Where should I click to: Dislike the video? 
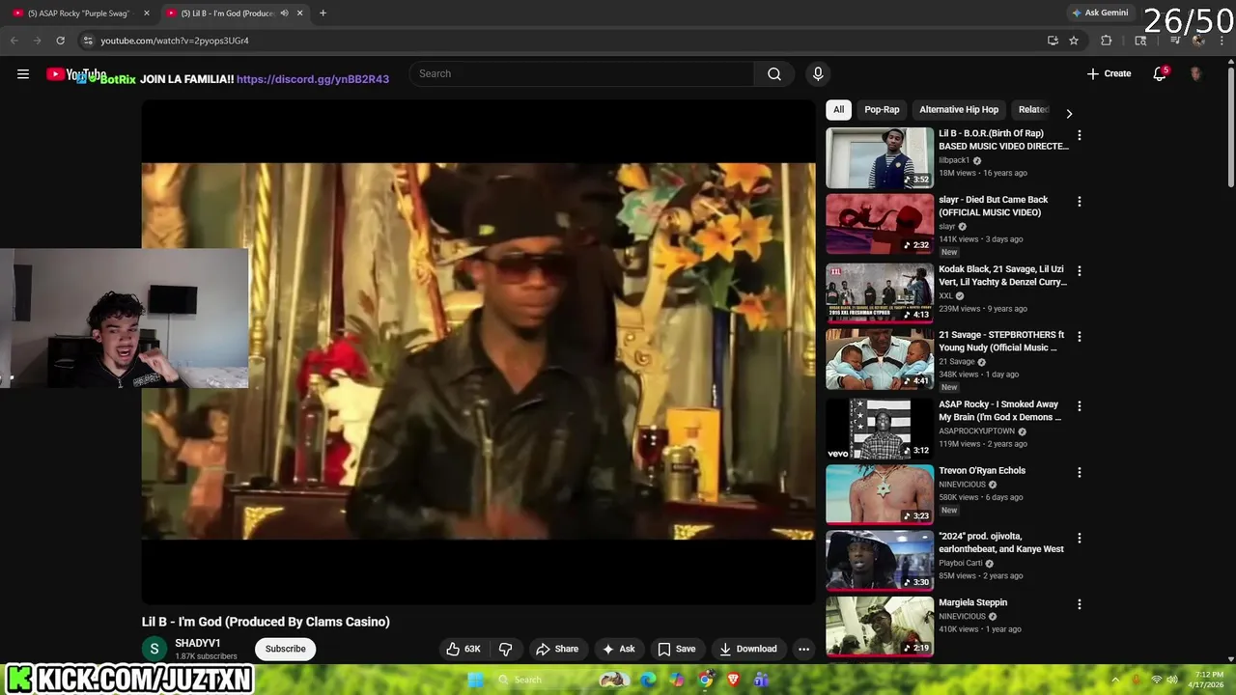pyautogui.click(x=505, y=649)
